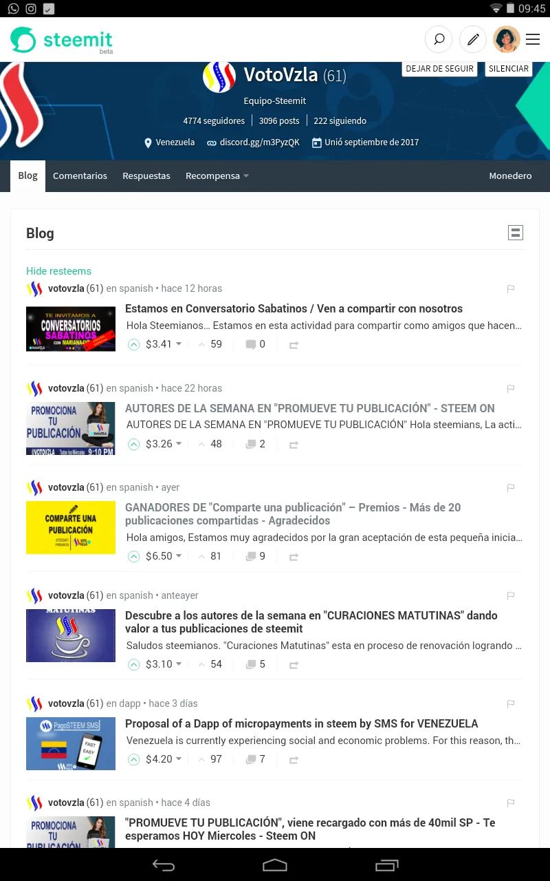Open comments on the post with 0 replies
Viewport: 550px width, 881px height.
255,344
